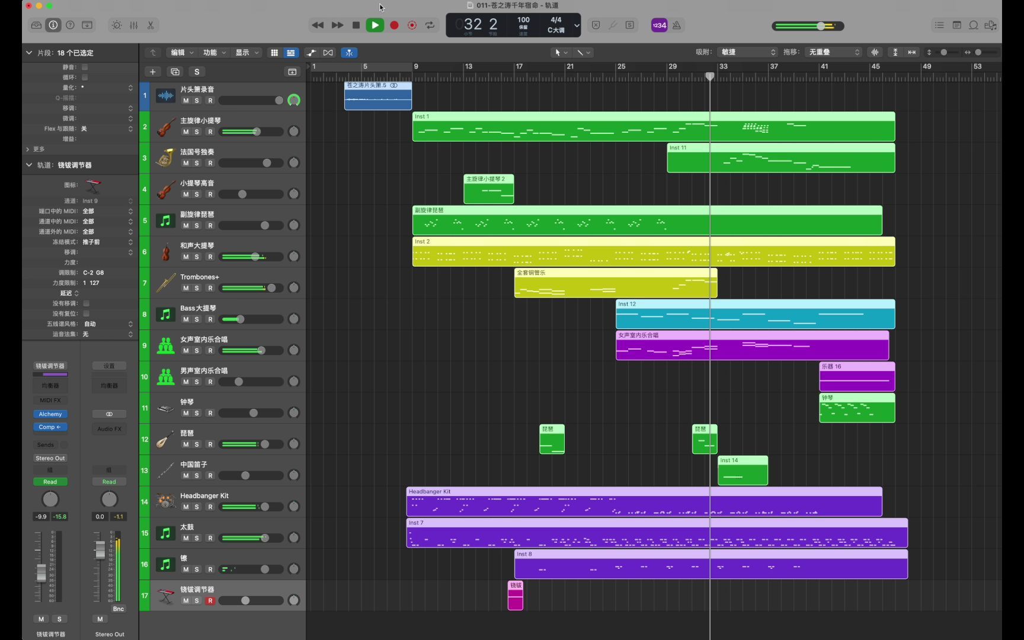Image resolution: width=1024 pixels, height=640 pixels.
Task: Open the 冻结模式 dropdown
Action: coord(107,242)
